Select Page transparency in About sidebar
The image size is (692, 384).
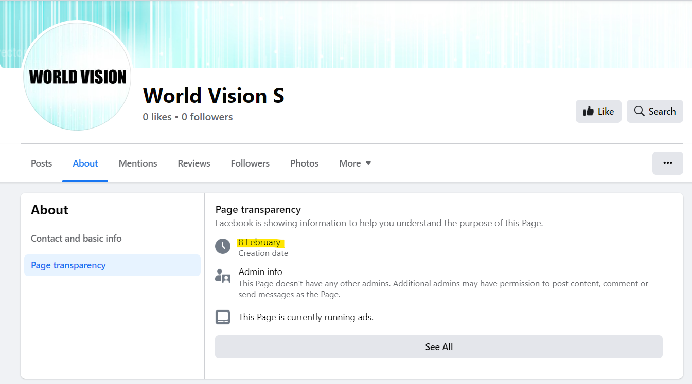point(112,265)
